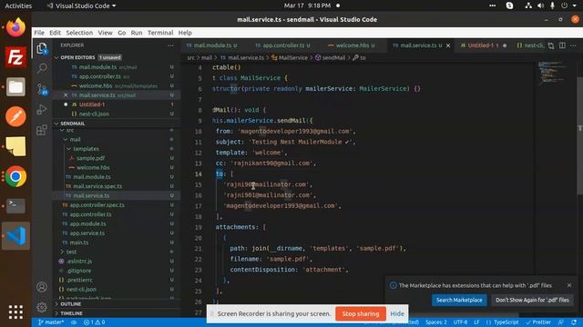583x327 pixels.
Task: Click the open changes icon in editor toolbar
Action: (x=551, y=45)
